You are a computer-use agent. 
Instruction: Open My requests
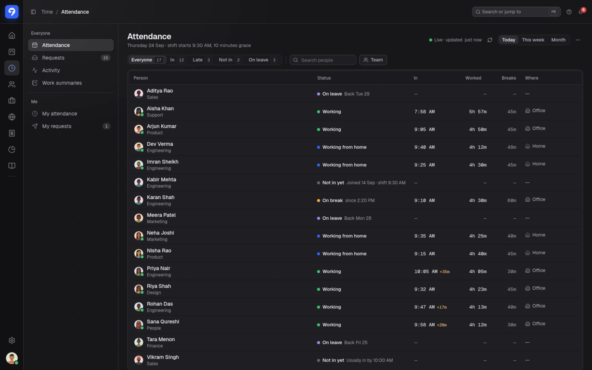point(71,126)
